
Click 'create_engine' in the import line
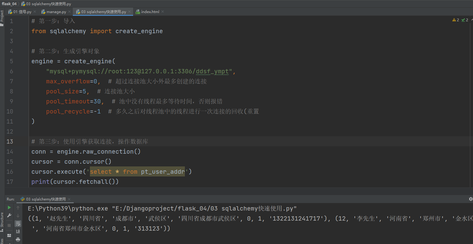click(139, 31)
